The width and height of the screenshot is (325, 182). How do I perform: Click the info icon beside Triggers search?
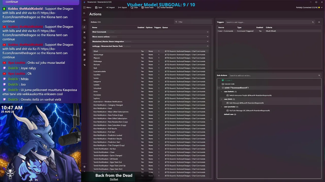319,22
